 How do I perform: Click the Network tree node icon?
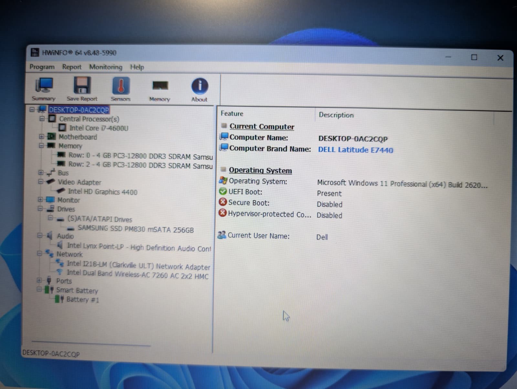coord(49,253)
